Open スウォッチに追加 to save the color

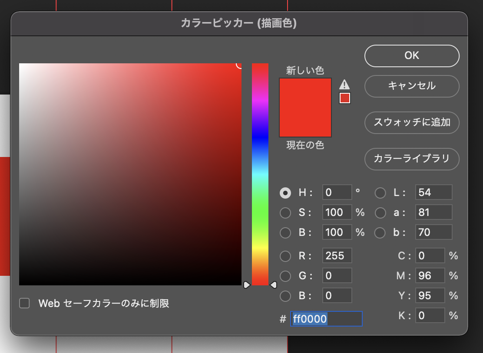tap(411, 123)
